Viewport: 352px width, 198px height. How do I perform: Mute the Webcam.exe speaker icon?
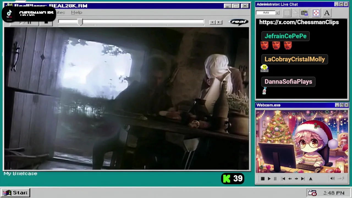tap(332, 178)
